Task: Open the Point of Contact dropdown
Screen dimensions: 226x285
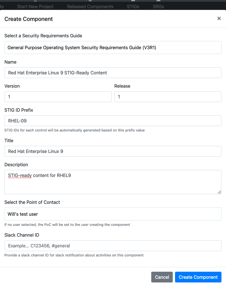Action: (113, 214)
